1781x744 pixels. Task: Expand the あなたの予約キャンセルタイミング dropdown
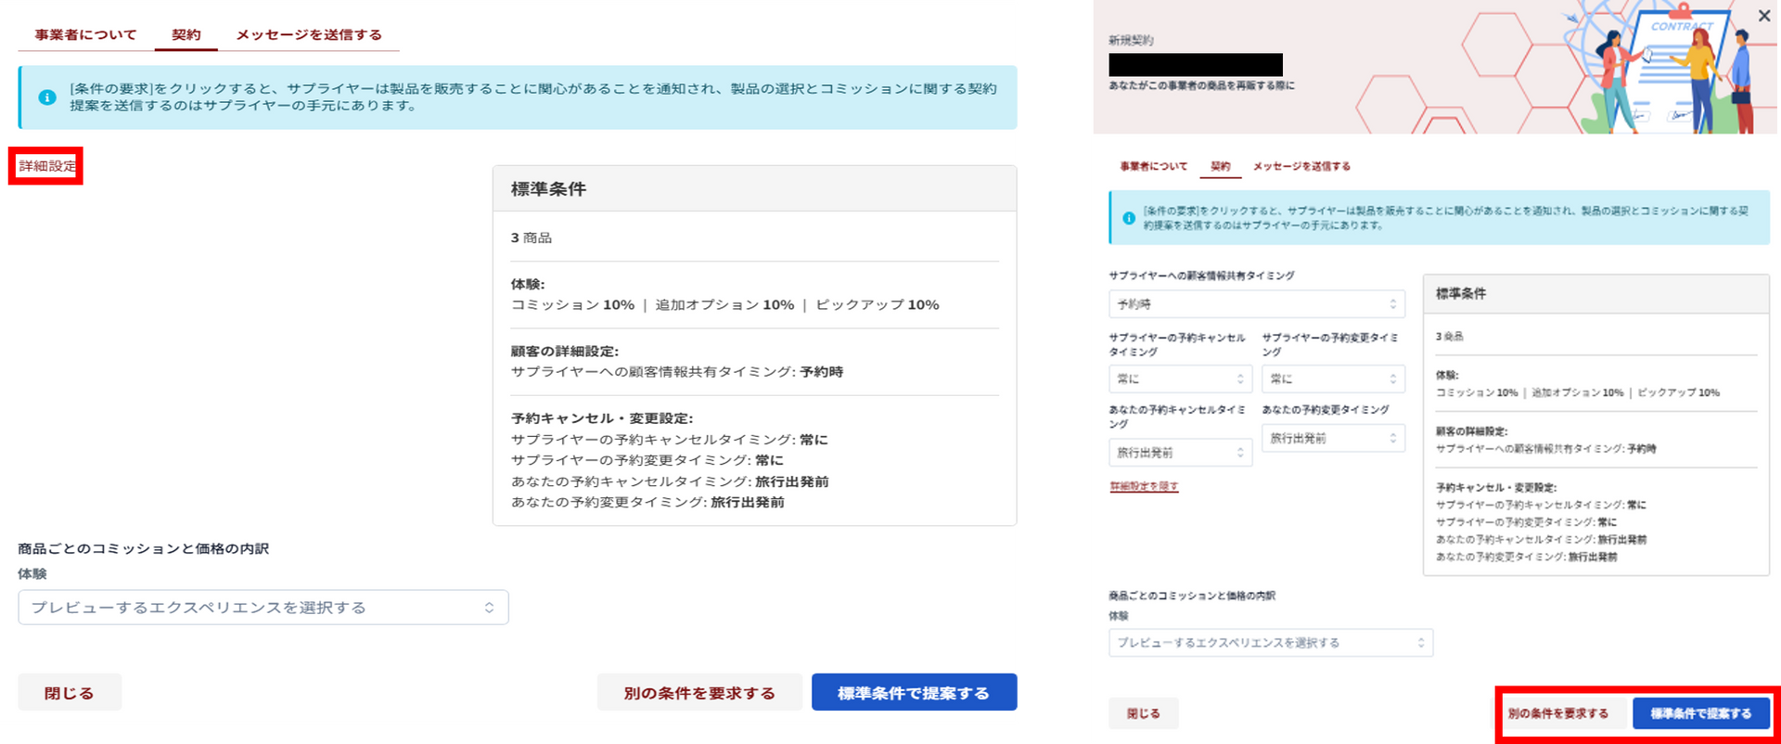pyautogui.click(x=1180, y=453)
